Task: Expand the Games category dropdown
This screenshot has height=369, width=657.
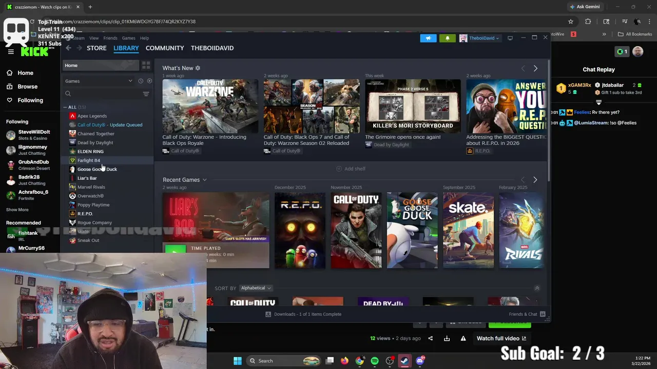Action: (x=99, y=81)
